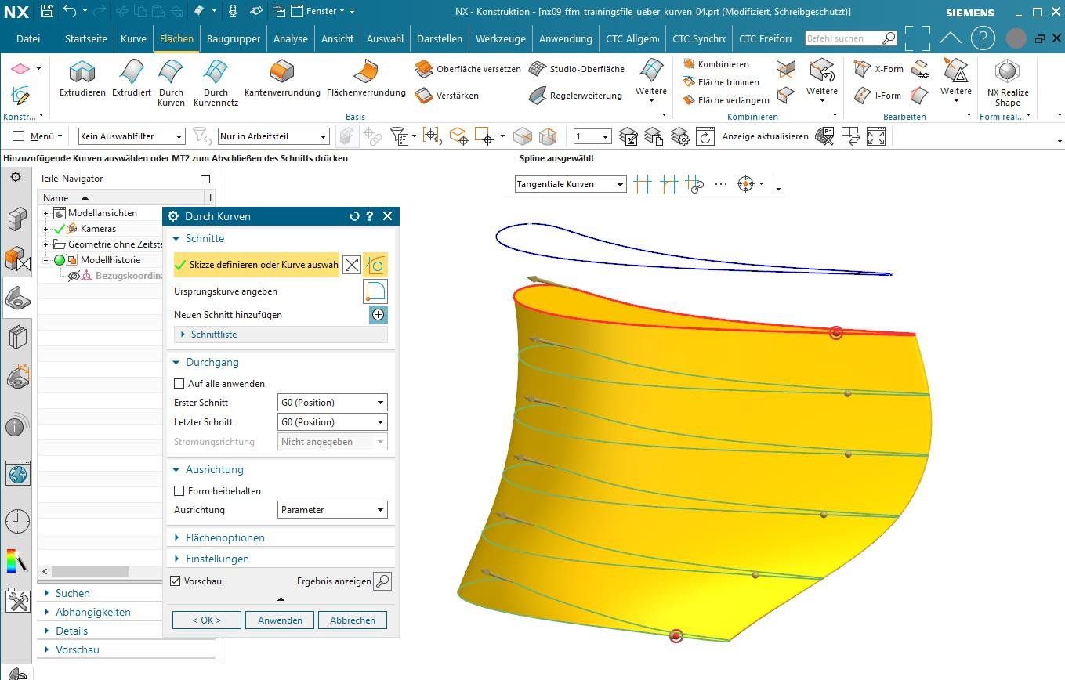The width and height of the screenshot is (1065, 680).
Task: Enable the Auf alle anwenden checkbox
Action: point(179,384)
